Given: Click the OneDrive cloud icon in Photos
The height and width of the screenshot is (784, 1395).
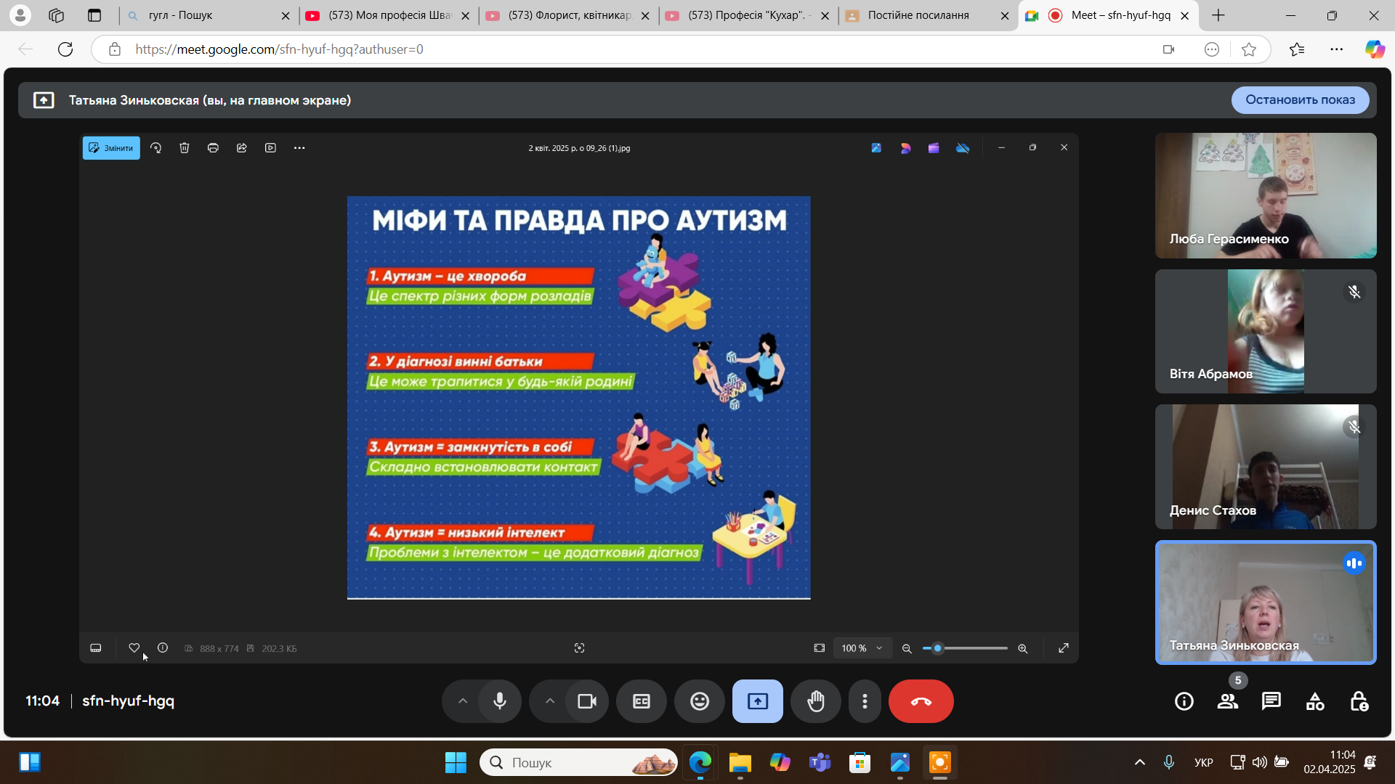Looking at the screenshot, I should coord(963,148).
